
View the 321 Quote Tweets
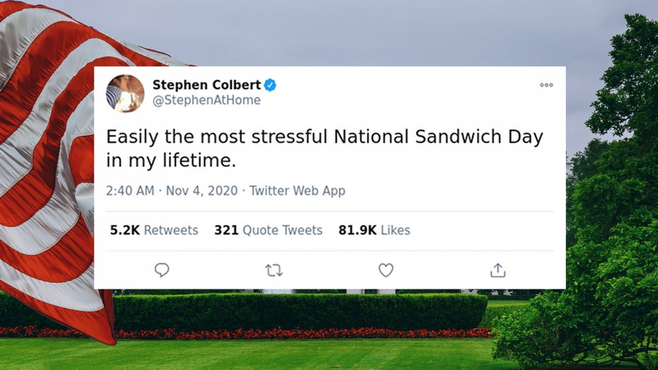[x=268, y=230]
